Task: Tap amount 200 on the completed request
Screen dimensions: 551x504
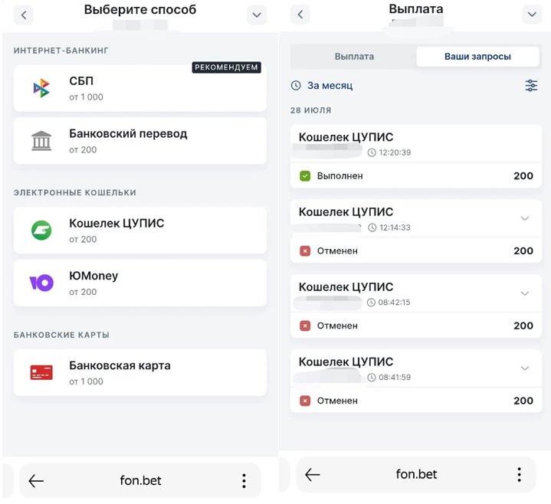Action: tap(523, 175)
